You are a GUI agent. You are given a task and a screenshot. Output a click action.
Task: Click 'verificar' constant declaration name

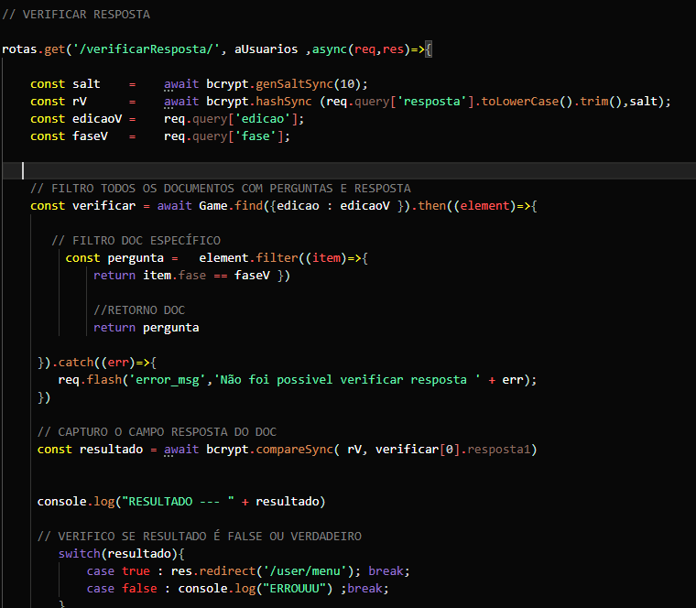point(103,206)
